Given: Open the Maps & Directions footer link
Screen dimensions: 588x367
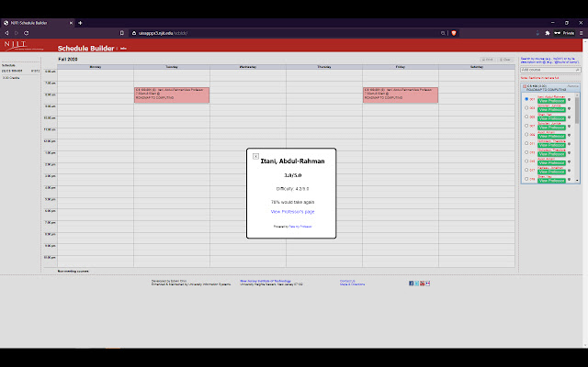Looking at the screenshot, I should (352, 284).
